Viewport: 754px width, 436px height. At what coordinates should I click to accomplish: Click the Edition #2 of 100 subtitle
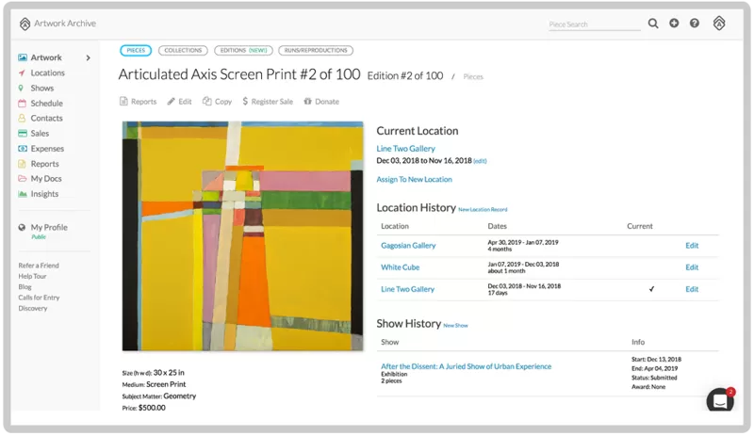pos(405,76)
